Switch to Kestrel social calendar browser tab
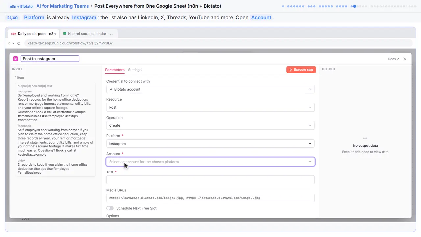The width and height of the screenshot is (421, 237). [88, 34]
